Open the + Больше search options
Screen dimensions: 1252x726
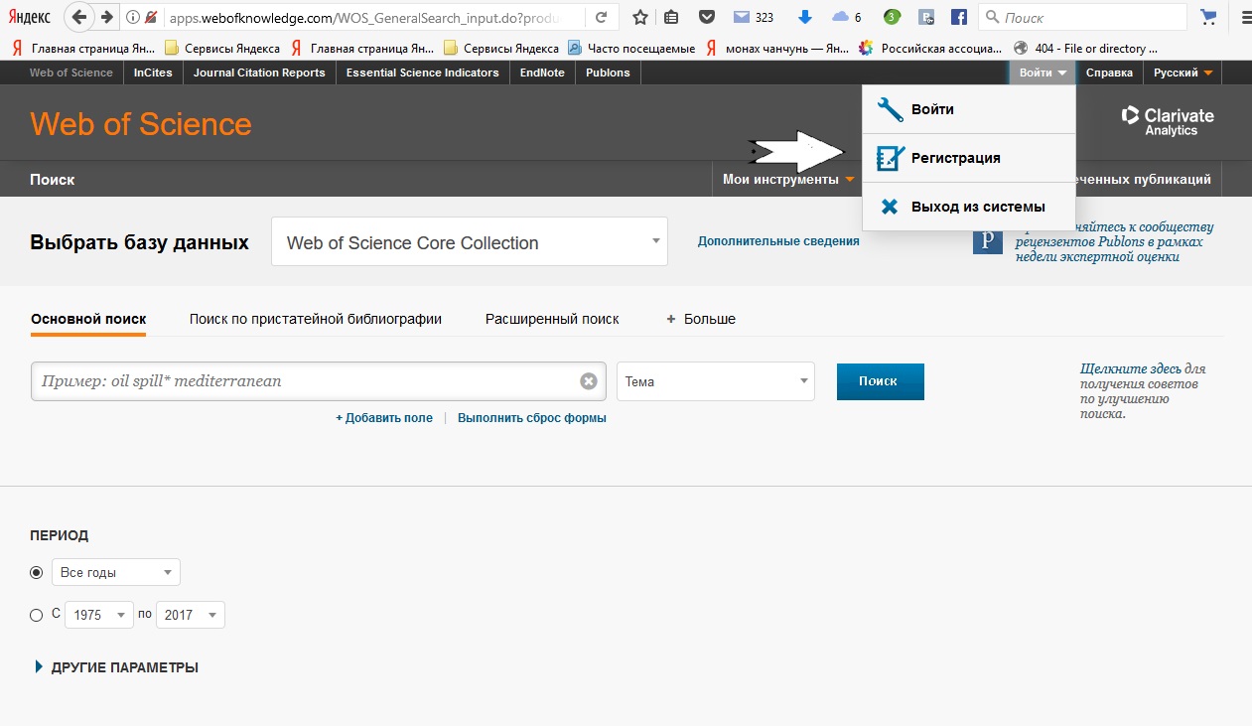tap(701, 319)
